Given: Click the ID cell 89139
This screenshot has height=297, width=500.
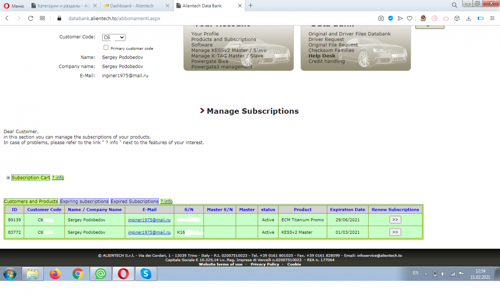Looking at the screenshot, I should 15,220.
